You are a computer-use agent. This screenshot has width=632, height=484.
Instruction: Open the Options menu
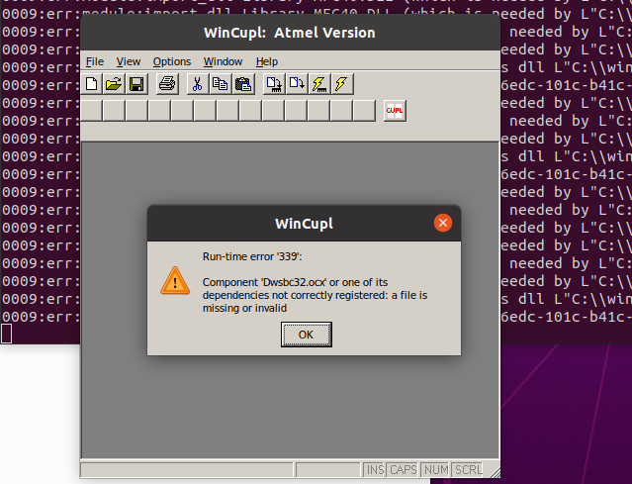(172, 61)
